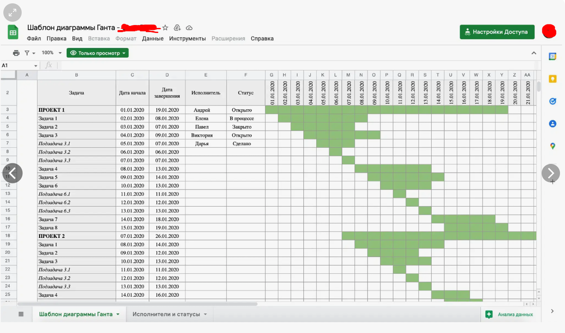Open Шаблон диаграммы Ганта sheet tab menu arrow
Screen dimensions: 565x333
(118, 314)
